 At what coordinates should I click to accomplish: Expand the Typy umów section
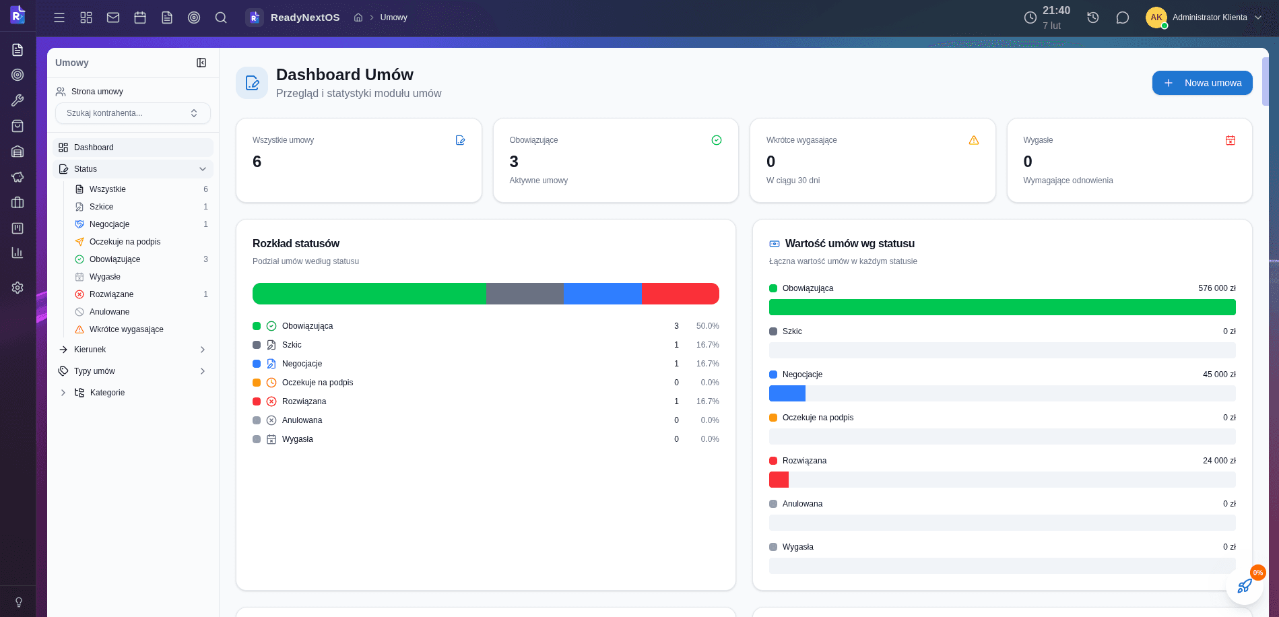[202, 371]
